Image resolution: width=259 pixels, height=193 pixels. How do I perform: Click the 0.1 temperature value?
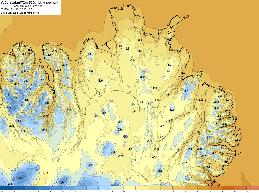pyautogui.click(x=120, y=46)
